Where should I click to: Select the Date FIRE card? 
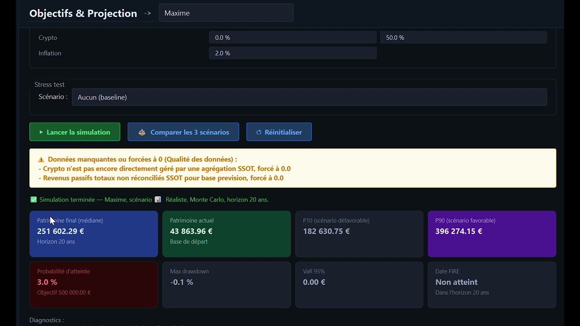492,285
